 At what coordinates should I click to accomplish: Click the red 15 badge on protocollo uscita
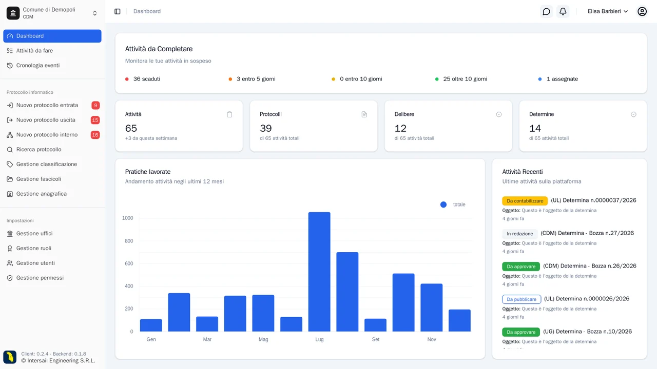[95, 120]
